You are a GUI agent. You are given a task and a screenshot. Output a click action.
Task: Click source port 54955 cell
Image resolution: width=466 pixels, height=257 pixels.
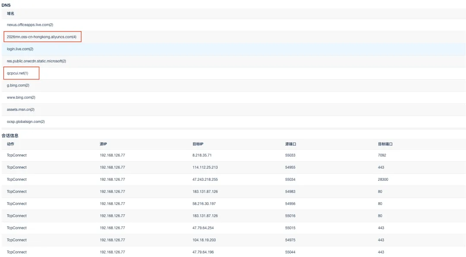(x=290, y=167)
